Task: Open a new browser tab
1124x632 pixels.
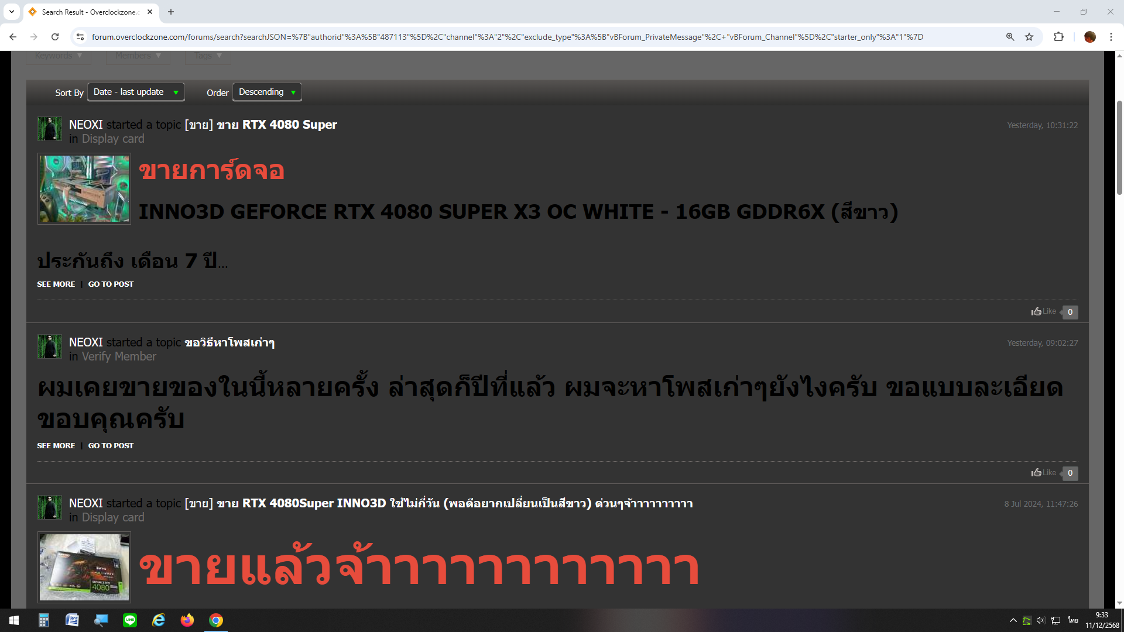Action: pyautogui.click(x=171, y=12)
